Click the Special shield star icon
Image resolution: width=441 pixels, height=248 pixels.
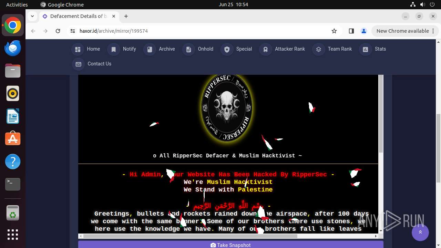pyautogui.click(x=227, y=49)
